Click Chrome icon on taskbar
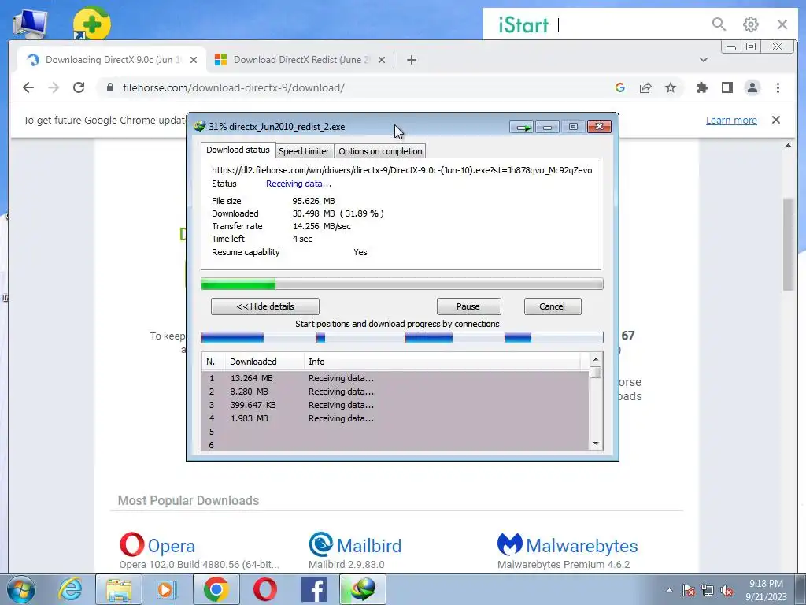806x605 pixels. coord(216,589)
